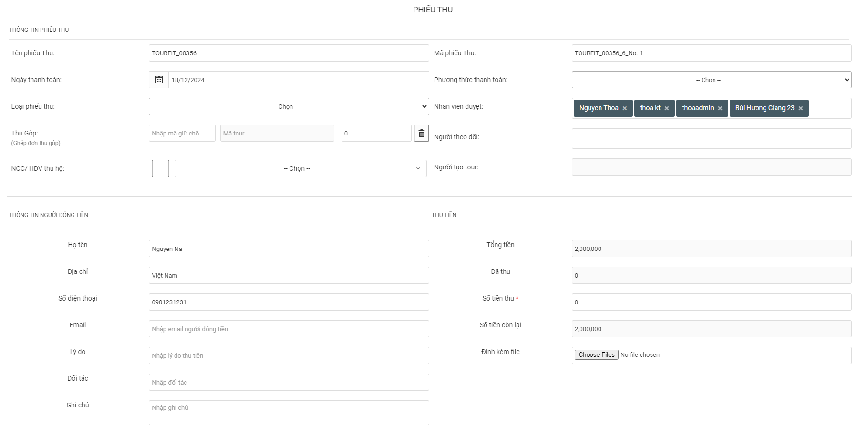Click the Nhân viên duyệt label
859x427 pixels.
tap(458, 106)
